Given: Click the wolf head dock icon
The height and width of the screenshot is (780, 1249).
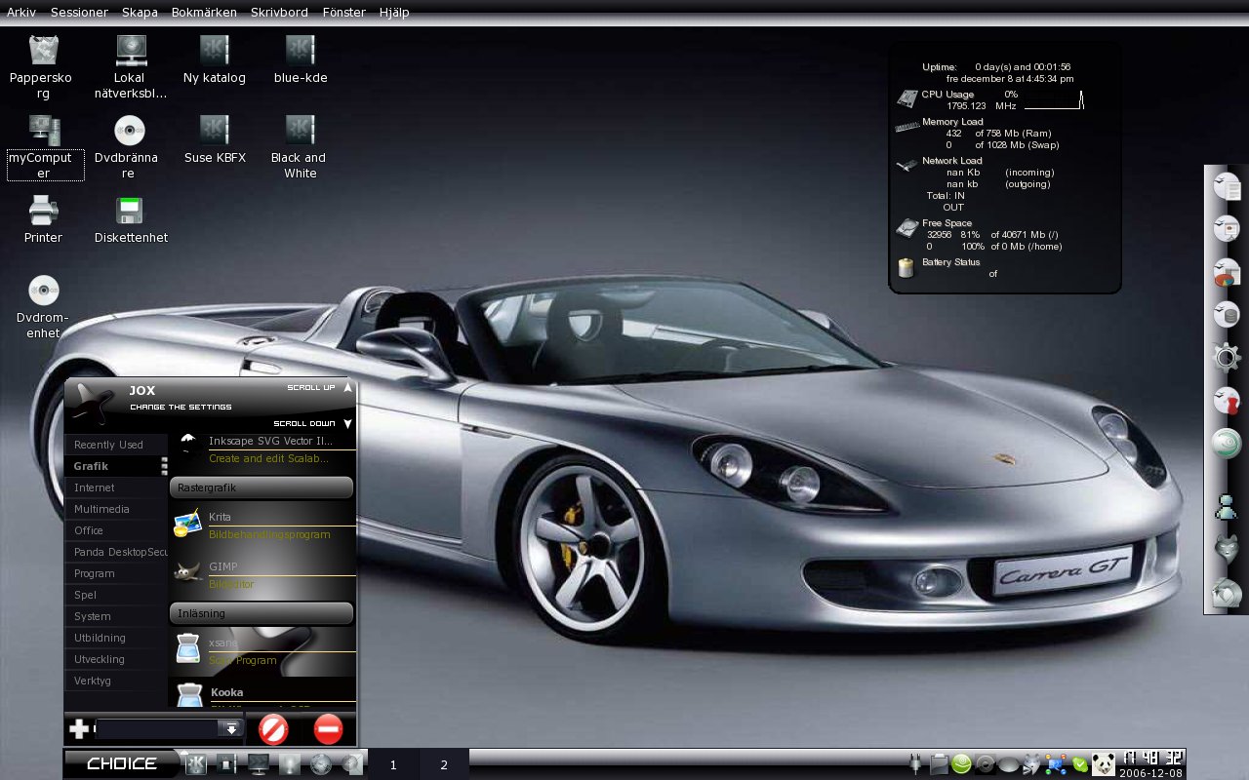Looking at the screenshot, I should point(1226,549).
